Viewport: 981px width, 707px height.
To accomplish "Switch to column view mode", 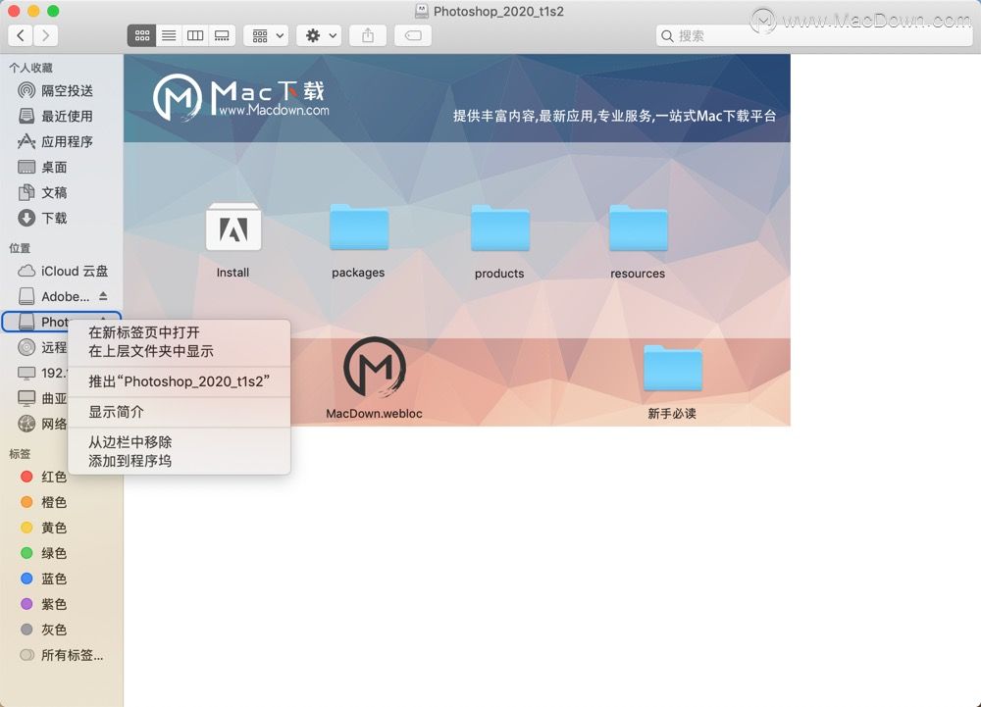I will (x=195, y=35).
